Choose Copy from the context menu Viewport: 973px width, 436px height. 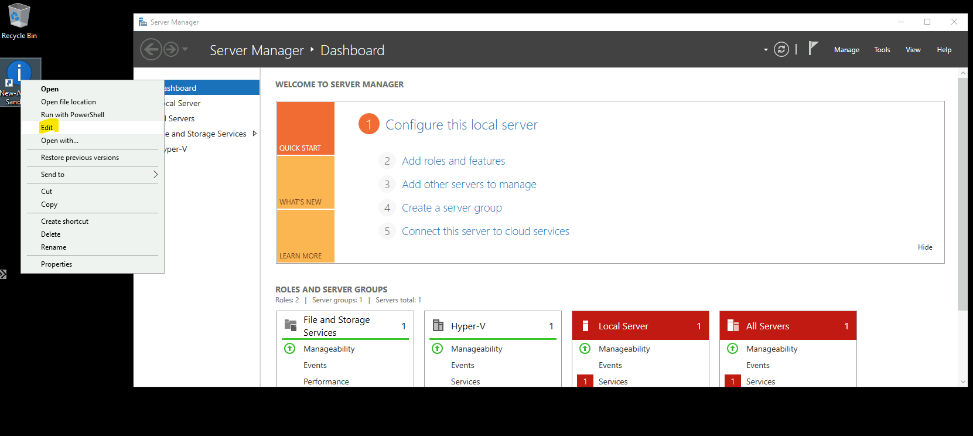93,205
